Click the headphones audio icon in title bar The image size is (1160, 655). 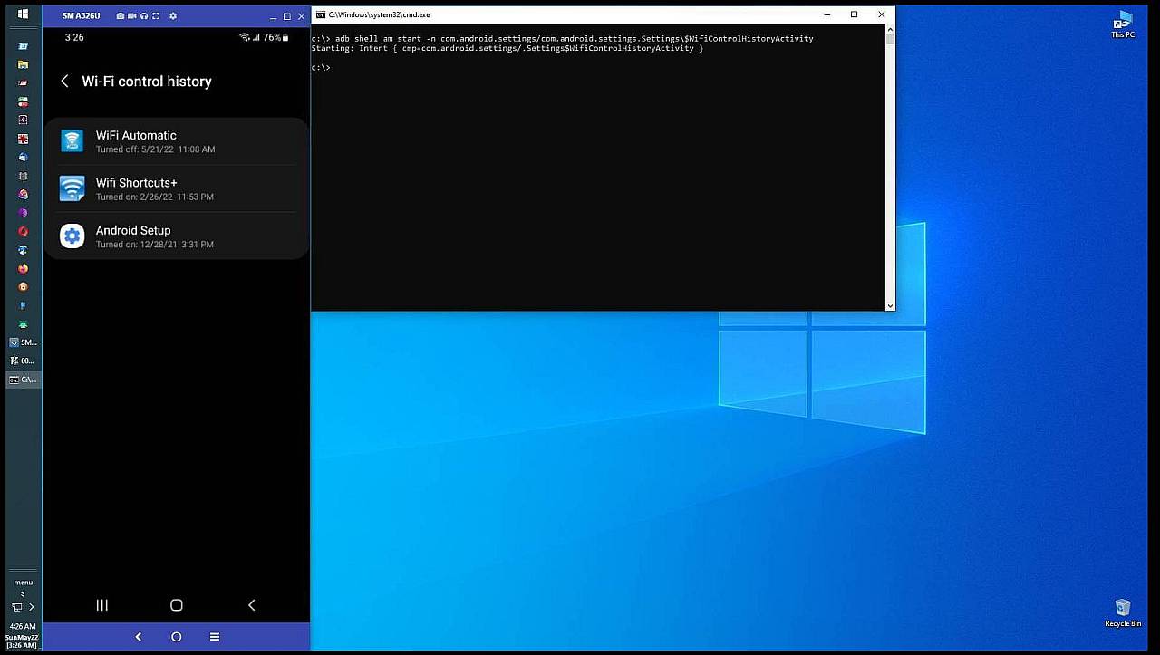[144, 16]
